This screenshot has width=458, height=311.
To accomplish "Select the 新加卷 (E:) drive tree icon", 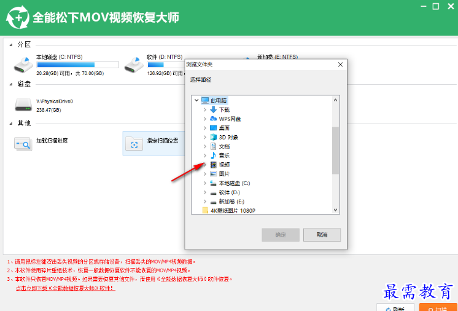I will (x=213, y=202).
